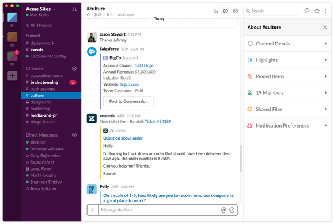Expand 19 Members section
Viewport: 334px width, 224px height.
coord(287,92)
